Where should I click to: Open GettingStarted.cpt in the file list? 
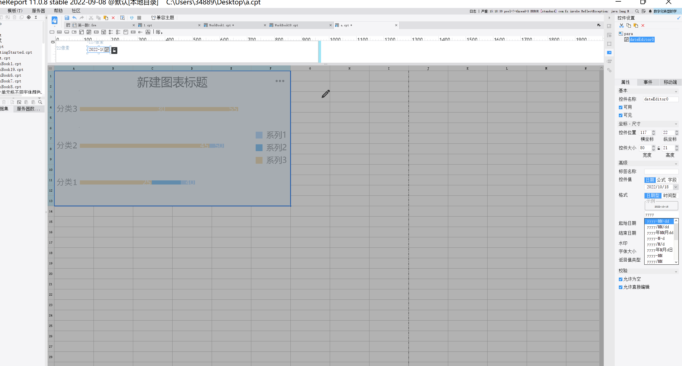pos(16,52)
